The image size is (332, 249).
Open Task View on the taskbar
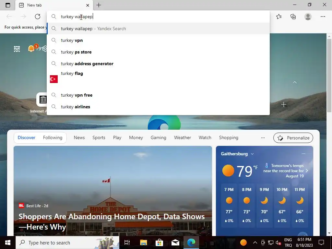coord(127,243)
